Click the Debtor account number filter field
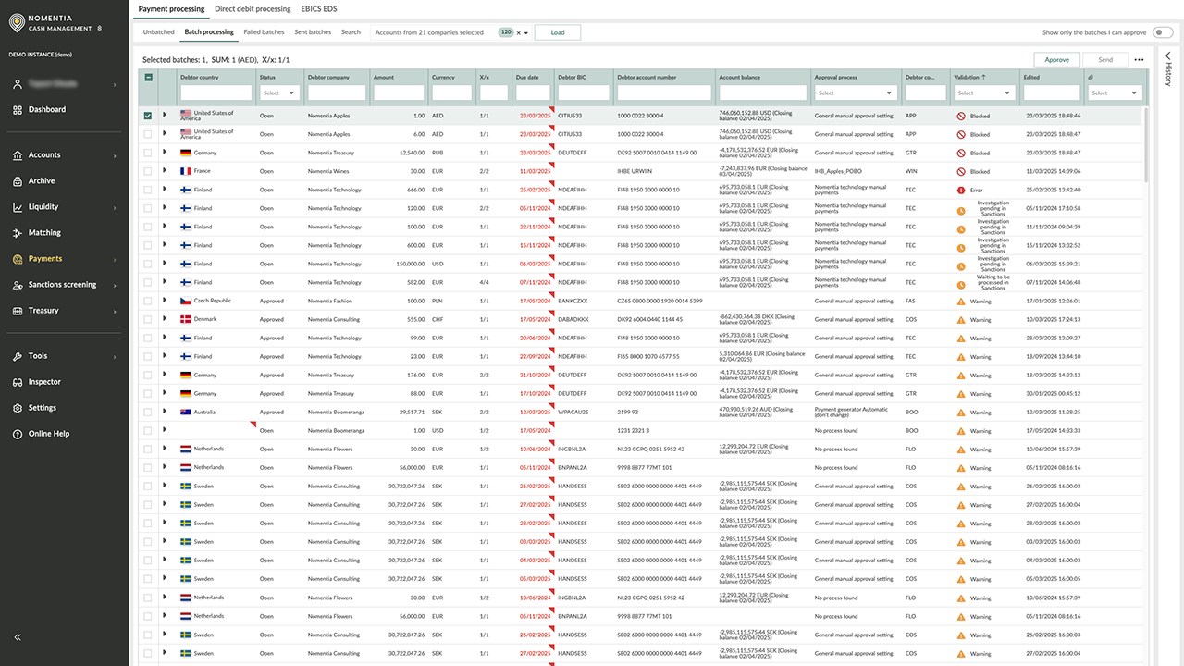The image size is (1184, 666). coord(664,92)
